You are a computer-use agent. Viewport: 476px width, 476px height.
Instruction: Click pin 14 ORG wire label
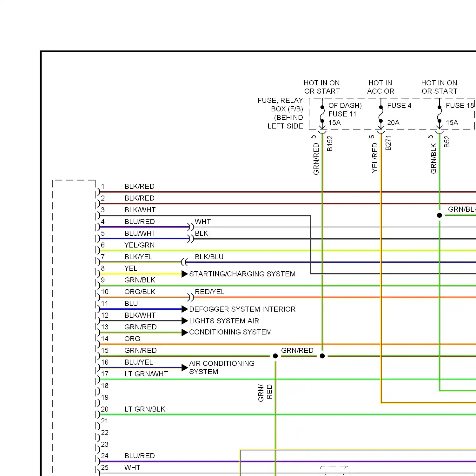click(x=132, y=339)
